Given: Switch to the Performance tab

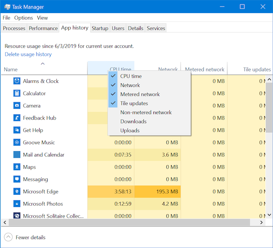Looking at the screenshot, I should [43, 28].
